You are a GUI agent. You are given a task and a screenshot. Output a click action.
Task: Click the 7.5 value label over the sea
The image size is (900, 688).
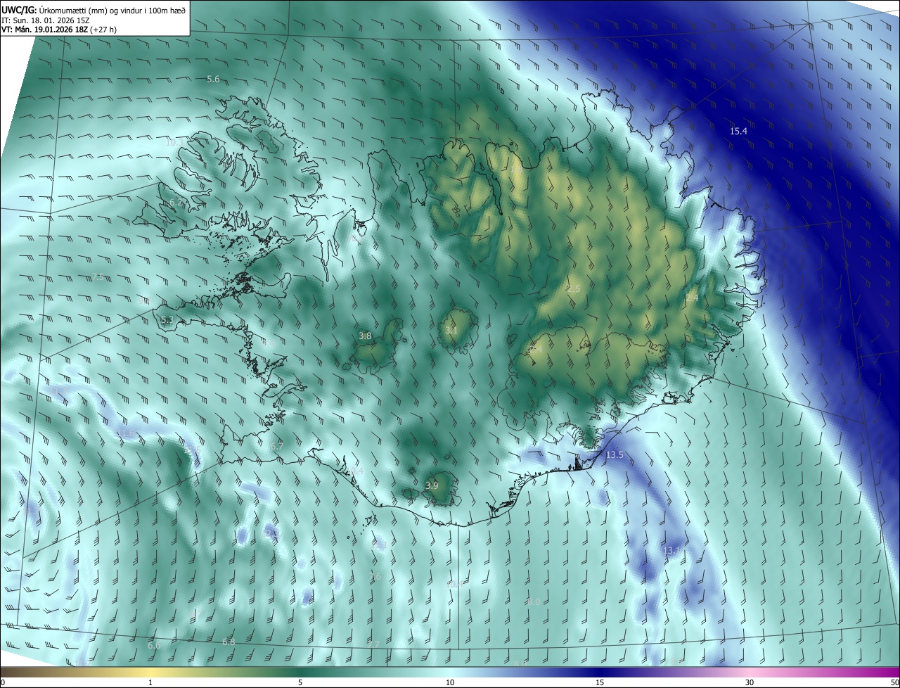[x=98, y=277]
